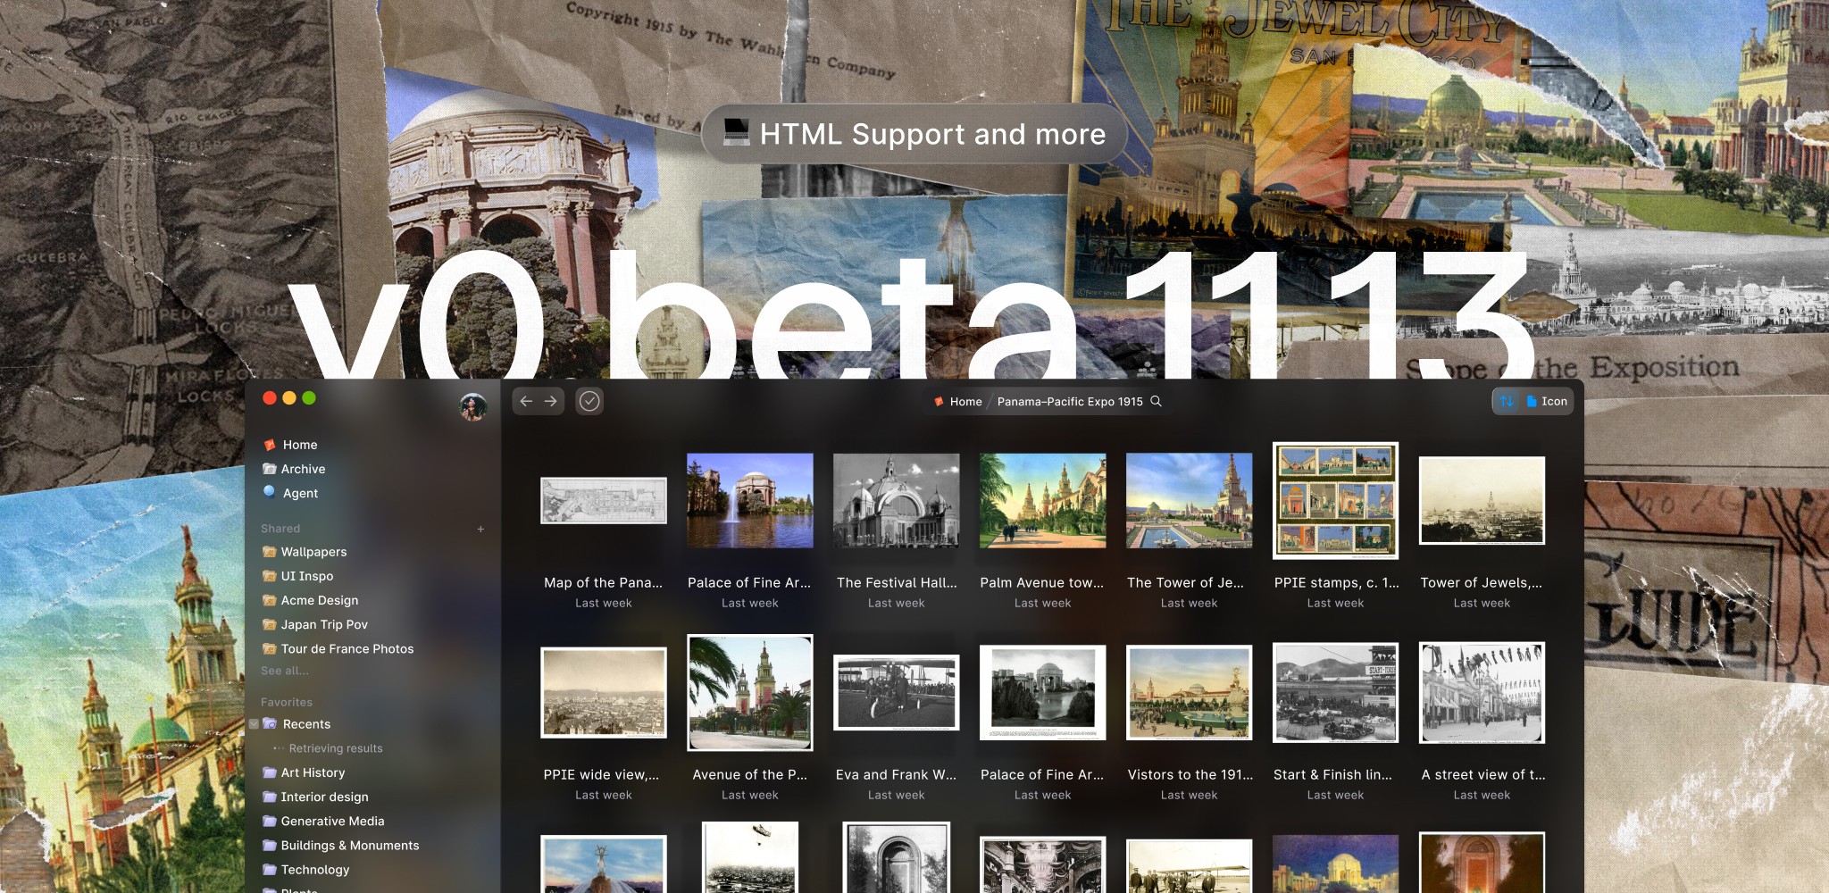
Task: Open Archive in the sidebar
Action: [303, 469]
